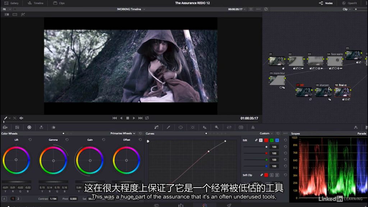Open the Parade scope type selector
The width and height of the screenshot is (368, 207).
362,133
